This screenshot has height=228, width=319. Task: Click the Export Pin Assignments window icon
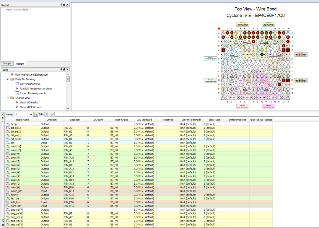[17, 93]
